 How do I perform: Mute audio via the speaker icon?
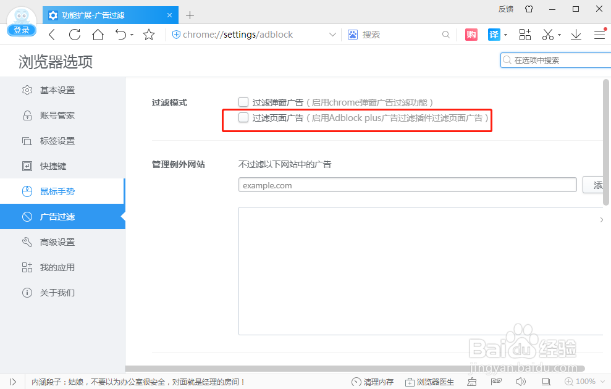(x=520, y=381)
